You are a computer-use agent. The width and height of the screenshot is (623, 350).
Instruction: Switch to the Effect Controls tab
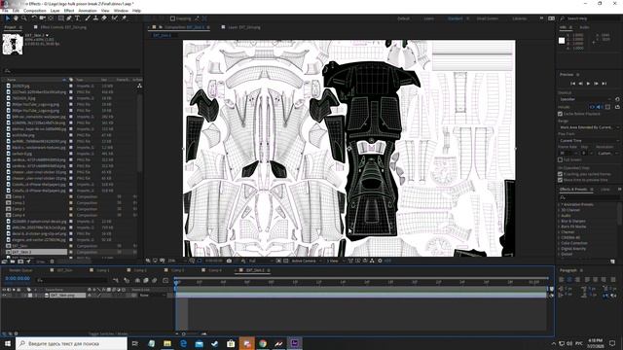[63, 27]
